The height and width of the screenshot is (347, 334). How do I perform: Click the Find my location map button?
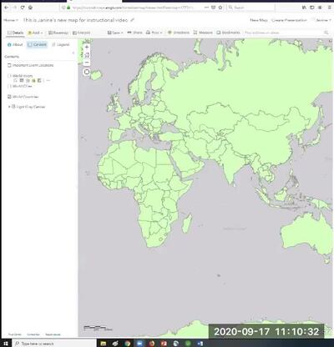click(87, 72)
